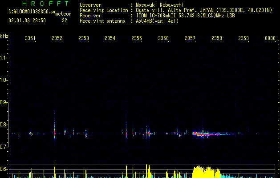Image resolution: width=280 pixels, height=178 pixels.
Task: Click the 2355 time marker
Action: click(x=137, y=38)
